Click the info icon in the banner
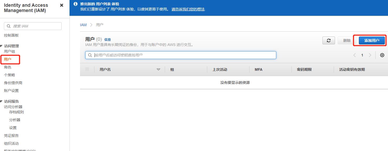Image resolution: width=388 pixels, height=151 pixels. [x=75, y=4]
